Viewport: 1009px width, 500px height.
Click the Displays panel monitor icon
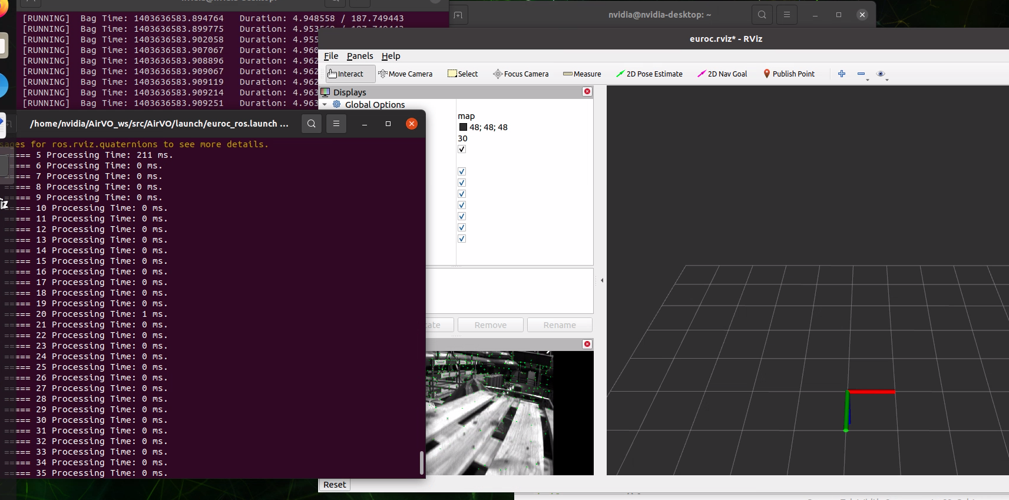click(x=325, y=92)
